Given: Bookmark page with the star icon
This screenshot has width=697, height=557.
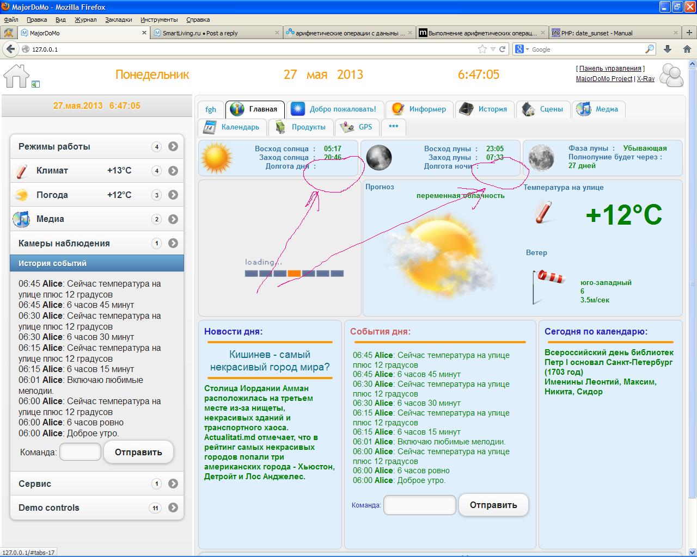Looking at the screenshot, I should click(x=482, y=49).
